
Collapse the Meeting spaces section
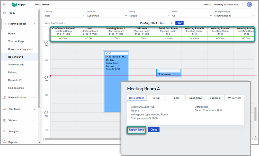tap(34, 24)
